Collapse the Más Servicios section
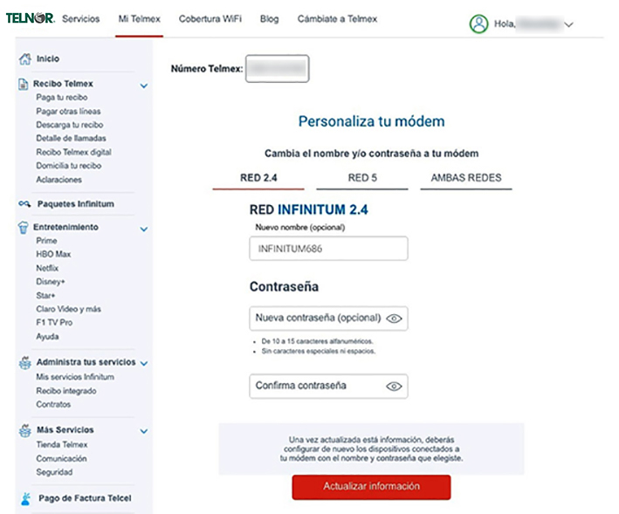 coord(144,431)
